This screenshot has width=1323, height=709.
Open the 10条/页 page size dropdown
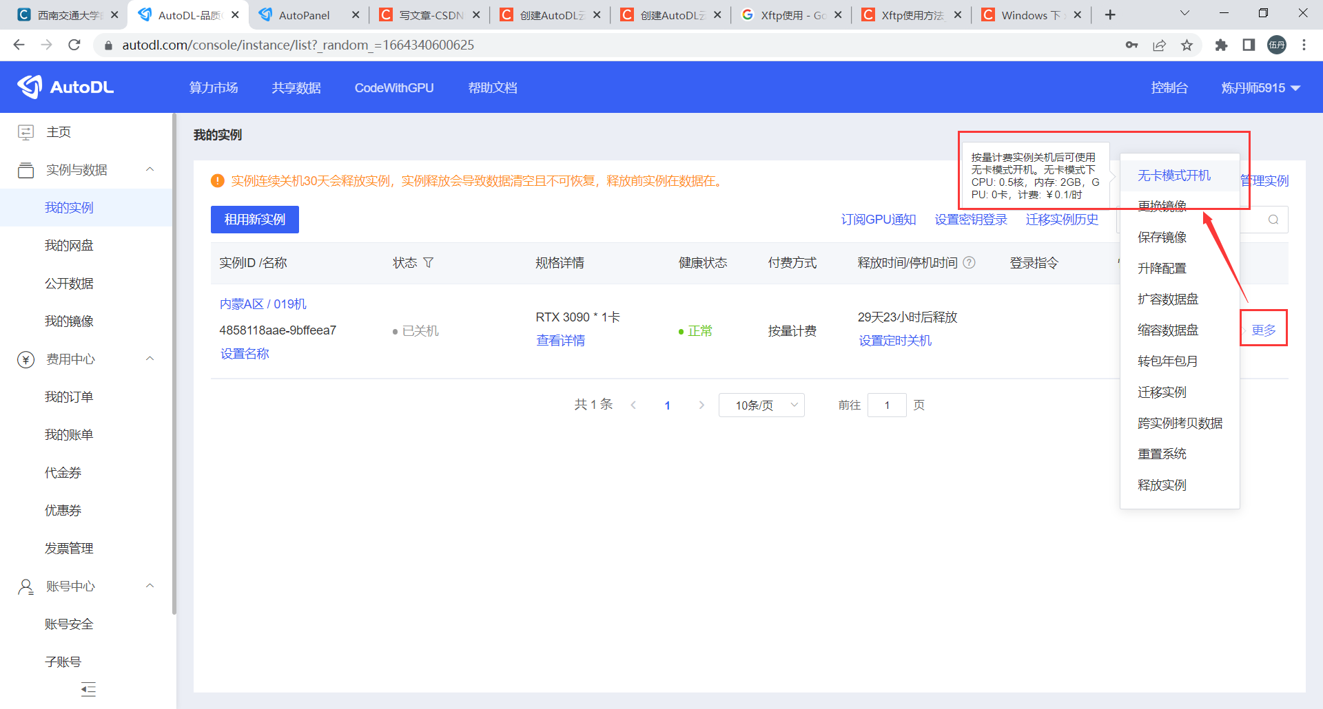pos(761,405)
